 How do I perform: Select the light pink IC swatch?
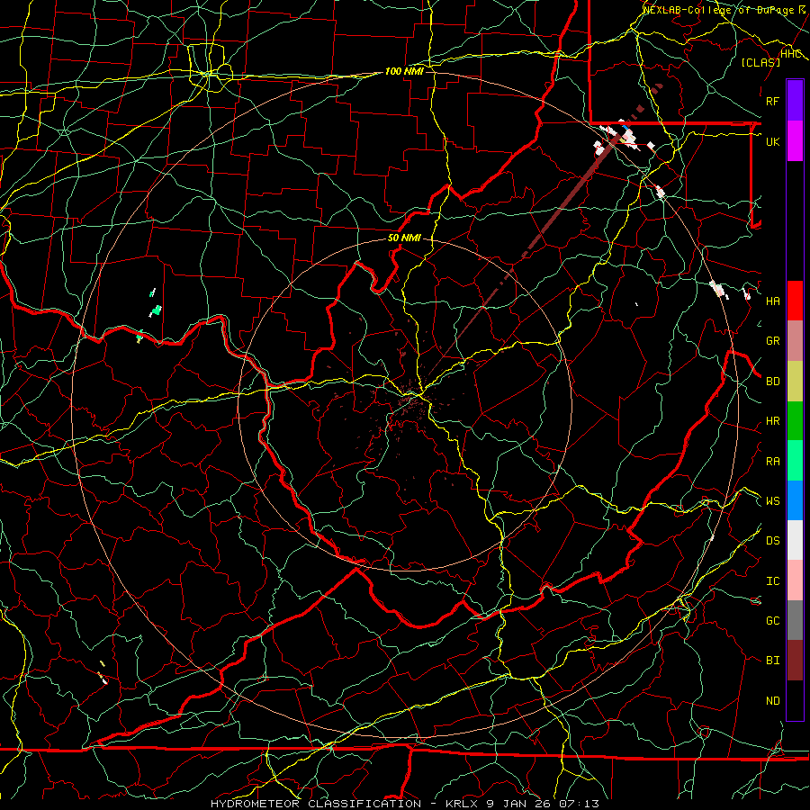point(795,580)
